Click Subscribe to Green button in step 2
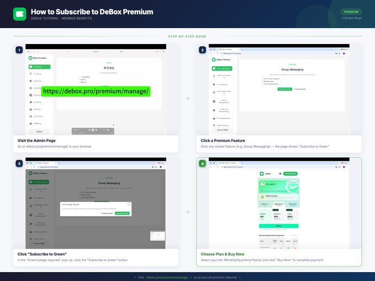 click(x=285, y=89)
